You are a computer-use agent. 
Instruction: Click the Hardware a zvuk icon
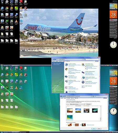tap(67, 81)
